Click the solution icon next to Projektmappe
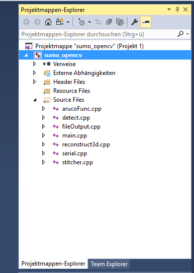Screen dimensions: 194x273 click(29, 46)
